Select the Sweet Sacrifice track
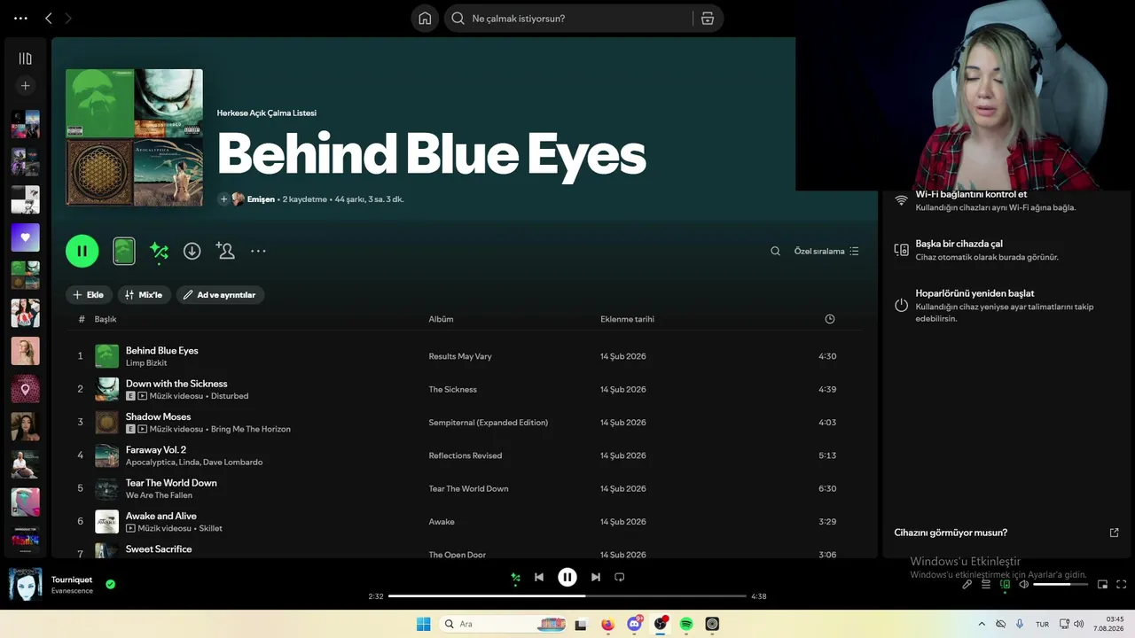 click(159, 549)
